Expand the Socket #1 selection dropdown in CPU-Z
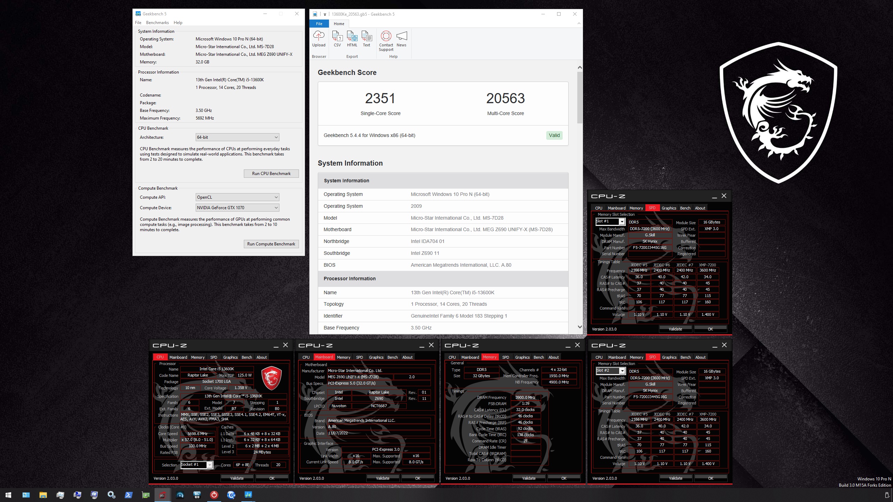This screenshot has height=502, width=893. (209, 465)
